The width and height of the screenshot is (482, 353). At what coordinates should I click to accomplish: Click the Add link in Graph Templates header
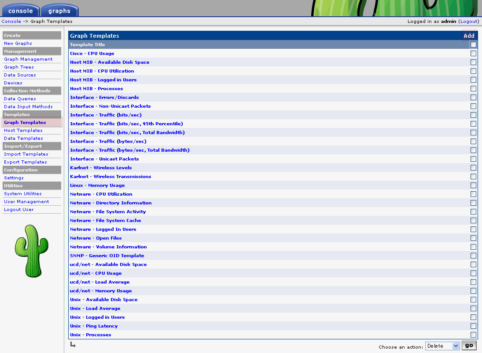click(x=469, y=36)
